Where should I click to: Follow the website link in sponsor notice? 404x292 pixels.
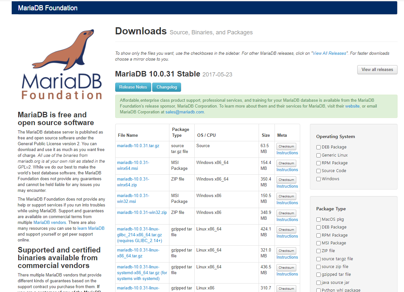pos(352,106)
